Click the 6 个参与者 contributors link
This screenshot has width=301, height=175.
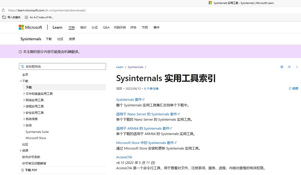(151, 88)
